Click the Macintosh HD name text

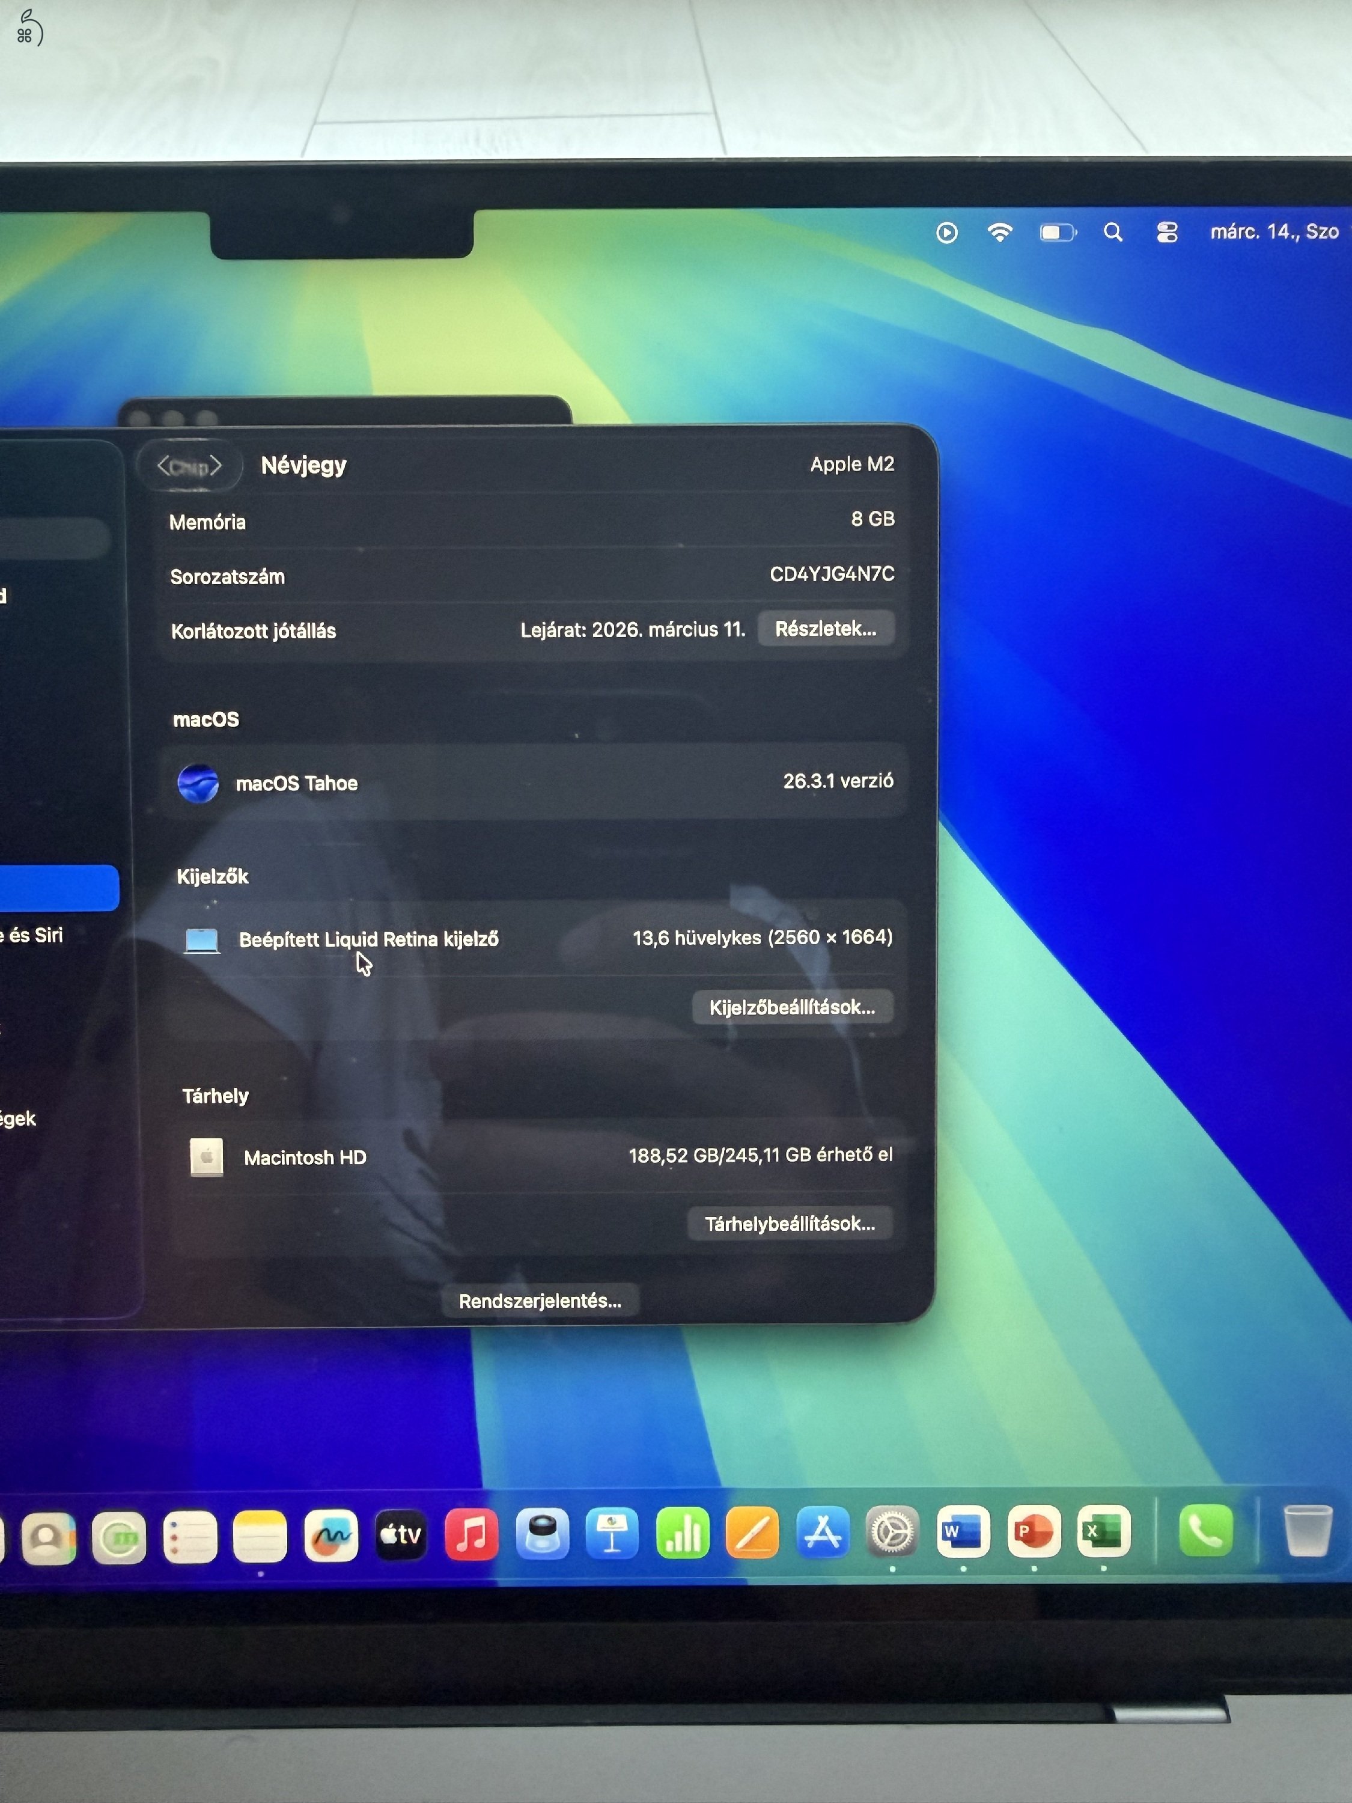305,1158
